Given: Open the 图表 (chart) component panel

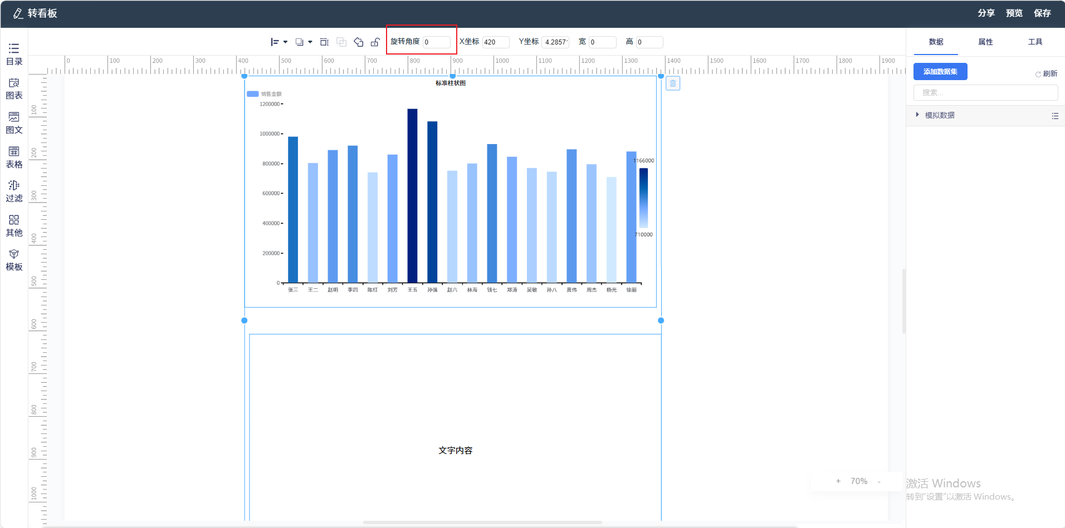Looking at the screenshot, I should 14,88.
